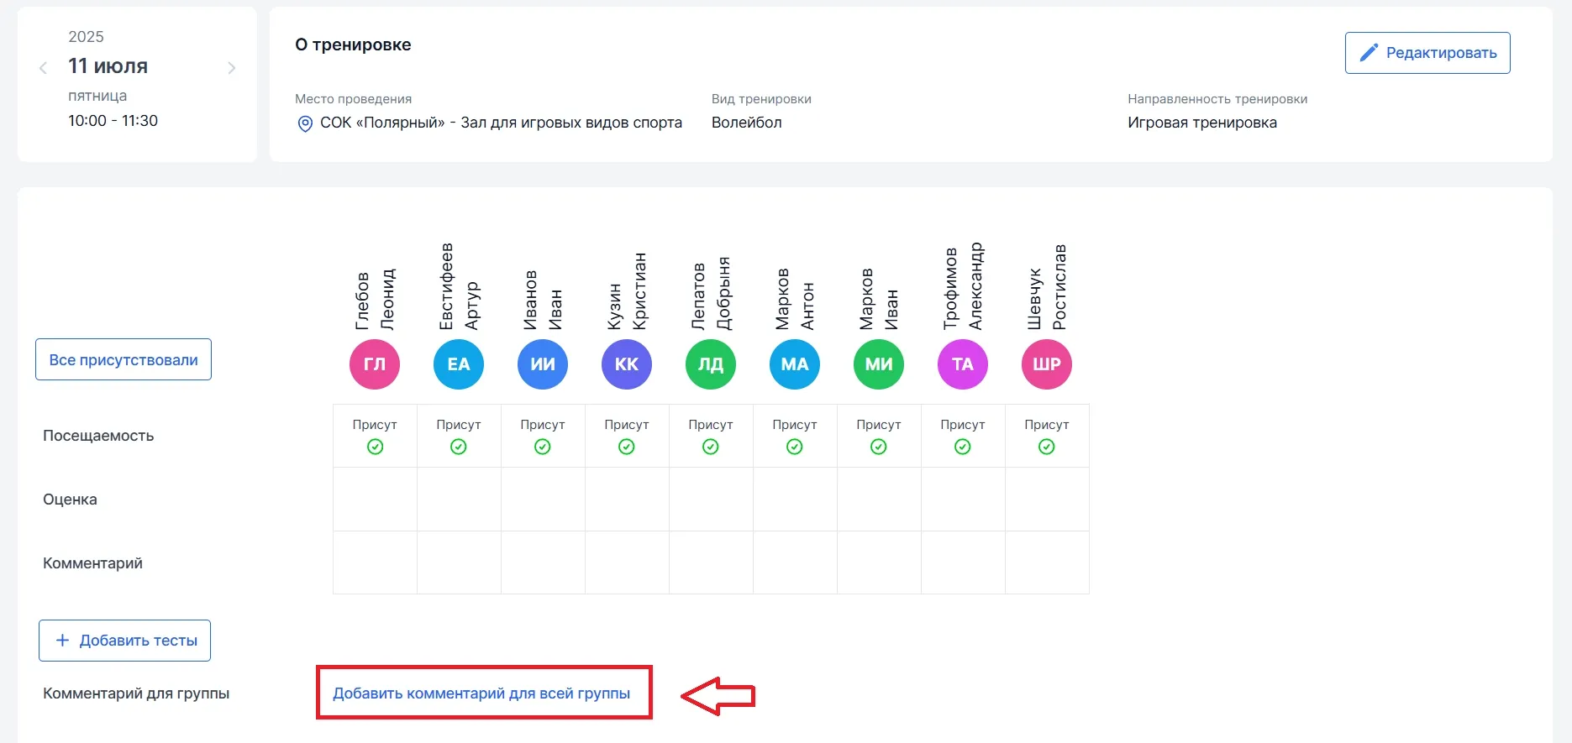Click the location pin icon near СОК «Полярный»
1572x743 pixels.
(305, 123)
